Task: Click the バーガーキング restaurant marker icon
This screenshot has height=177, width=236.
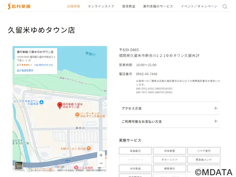Action: click(77, 115)
